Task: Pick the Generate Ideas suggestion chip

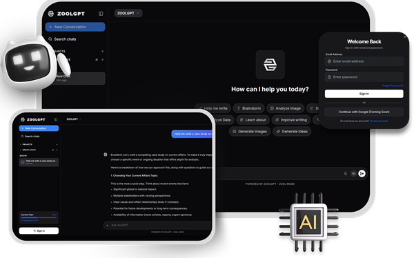Action: pyautogui.click(x=292, y=132)
